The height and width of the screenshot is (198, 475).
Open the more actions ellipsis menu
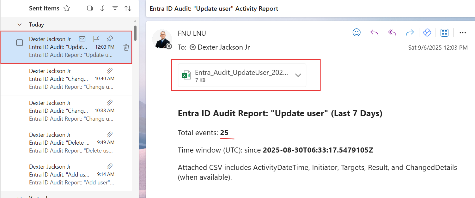pyautogui.click(x=463, y=33)
